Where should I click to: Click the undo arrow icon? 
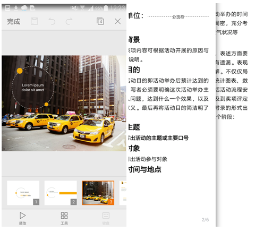[52, 21]
